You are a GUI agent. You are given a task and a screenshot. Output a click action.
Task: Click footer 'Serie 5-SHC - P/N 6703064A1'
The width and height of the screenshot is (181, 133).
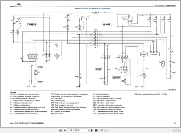click(20, 123)
